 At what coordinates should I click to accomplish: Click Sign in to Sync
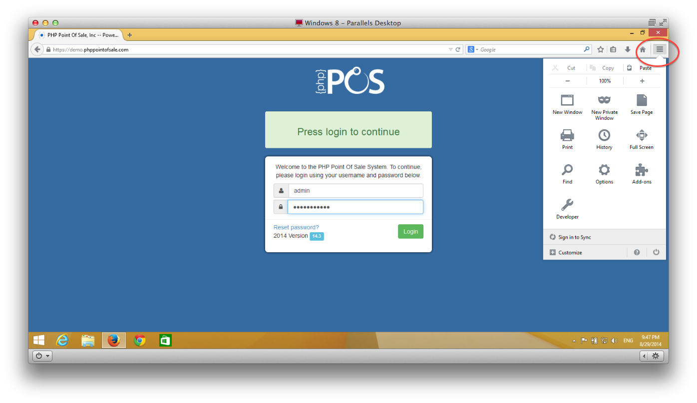coord(574,237)
